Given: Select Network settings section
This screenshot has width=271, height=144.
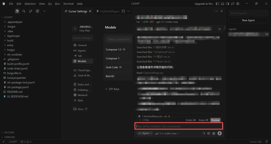Looking at the screenshot, I should click(x=83, y=95).
